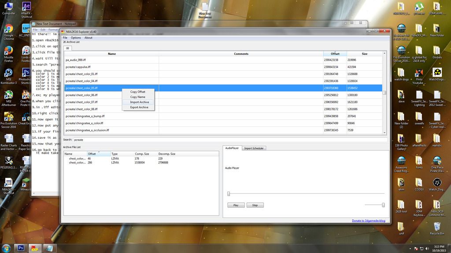Sort archive list by Size column
The width and height of the screenshot is (451, 253).
pos(364,54)
